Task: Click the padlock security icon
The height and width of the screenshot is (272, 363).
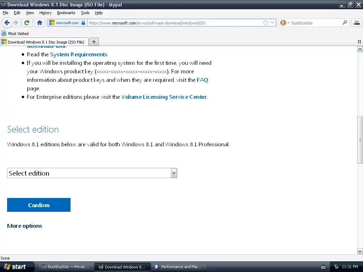Action: click(x=83, y=23)
